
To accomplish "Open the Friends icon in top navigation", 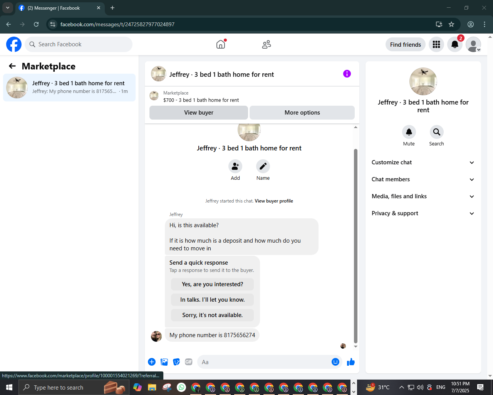I will click(267, 44).
